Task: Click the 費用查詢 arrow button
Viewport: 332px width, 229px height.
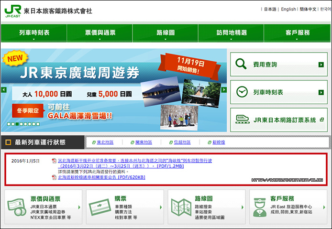Action: click(x=321, y=65)
